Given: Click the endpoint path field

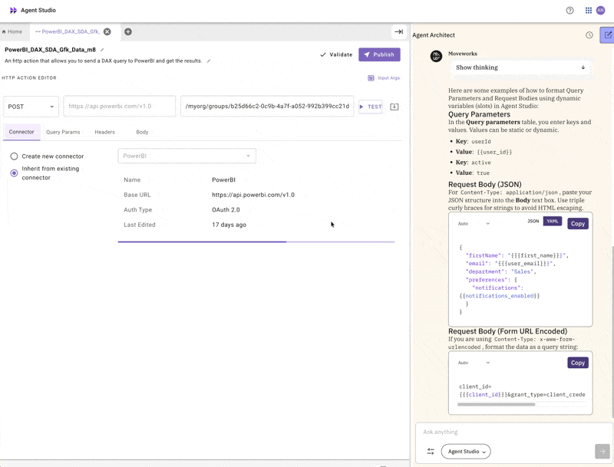Looking at the screenshot, I should 267,106.
